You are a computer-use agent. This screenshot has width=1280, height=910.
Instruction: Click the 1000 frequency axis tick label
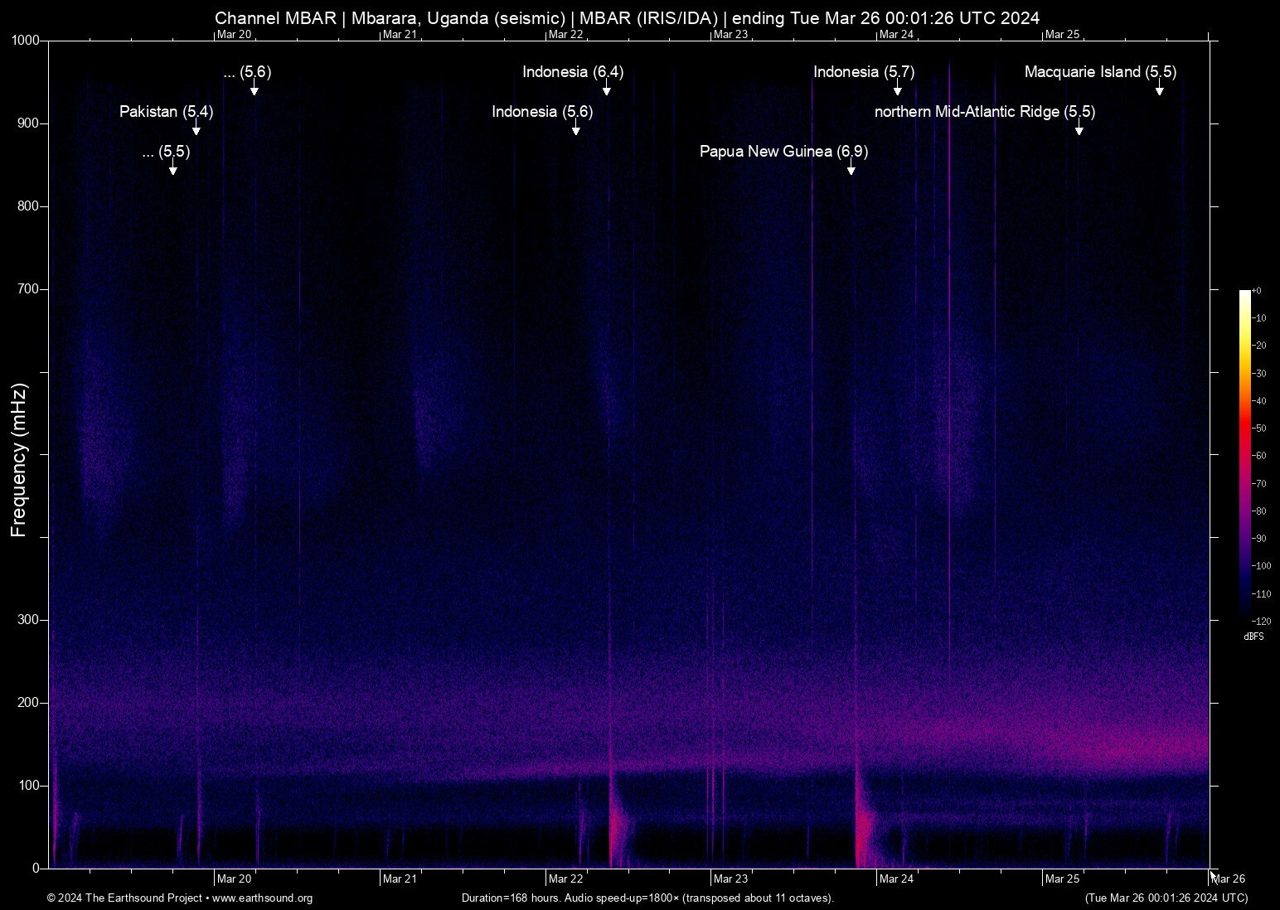coord(26,41)
